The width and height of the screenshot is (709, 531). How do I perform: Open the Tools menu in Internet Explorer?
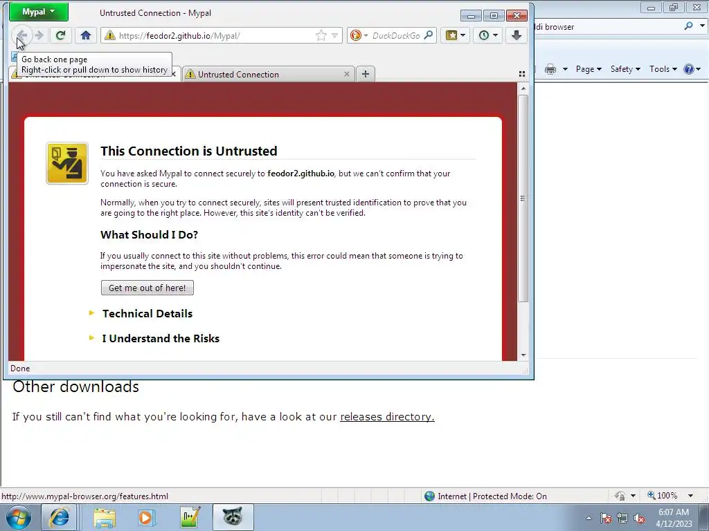tap(663, 69)
